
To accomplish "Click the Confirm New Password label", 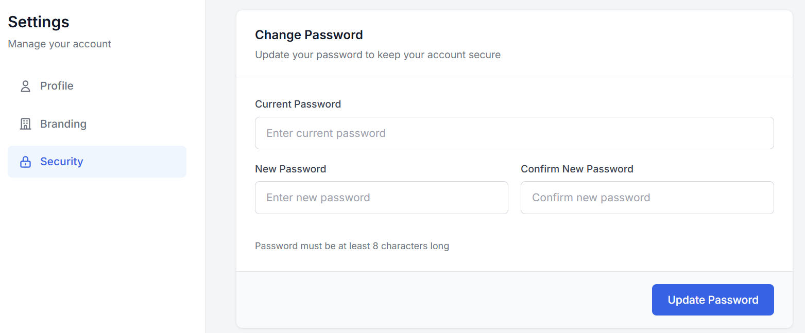I will (577, 169).
